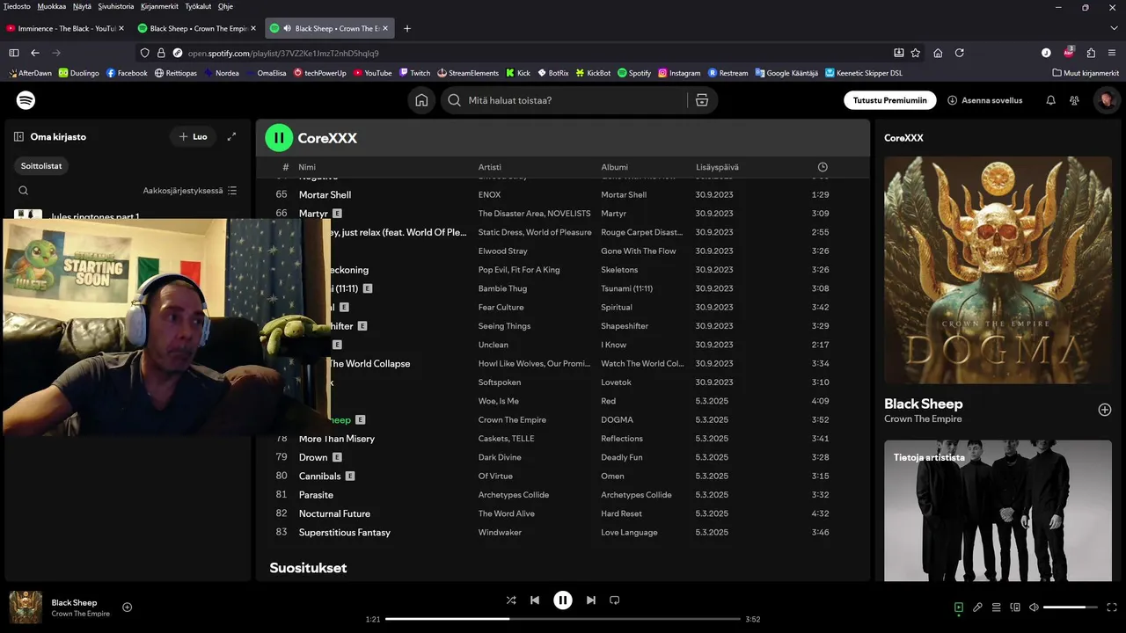Add current track to liked songs in bottom bar
The image size is (1126, 633).
(128, 607)
